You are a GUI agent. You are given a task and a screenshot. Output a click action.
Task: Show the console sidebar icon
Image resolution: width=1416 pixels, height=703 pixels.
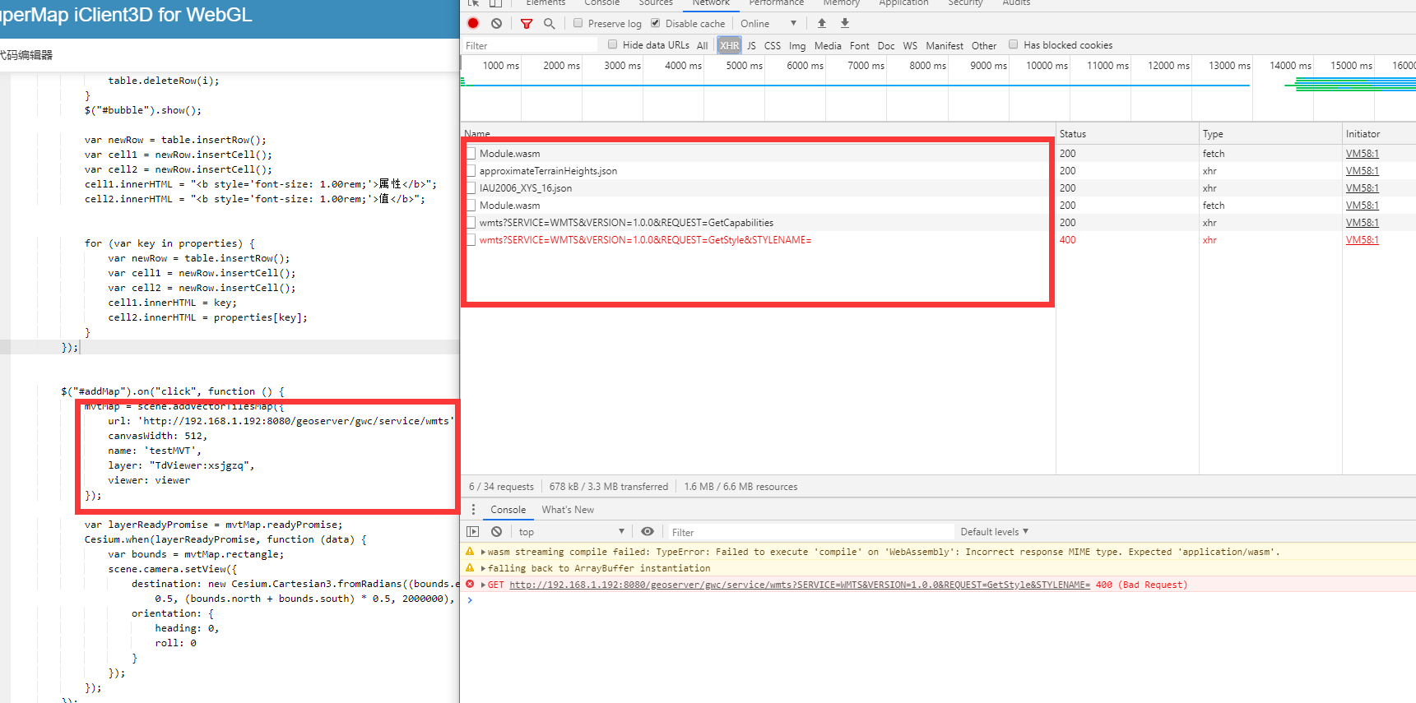pos(472,532)
